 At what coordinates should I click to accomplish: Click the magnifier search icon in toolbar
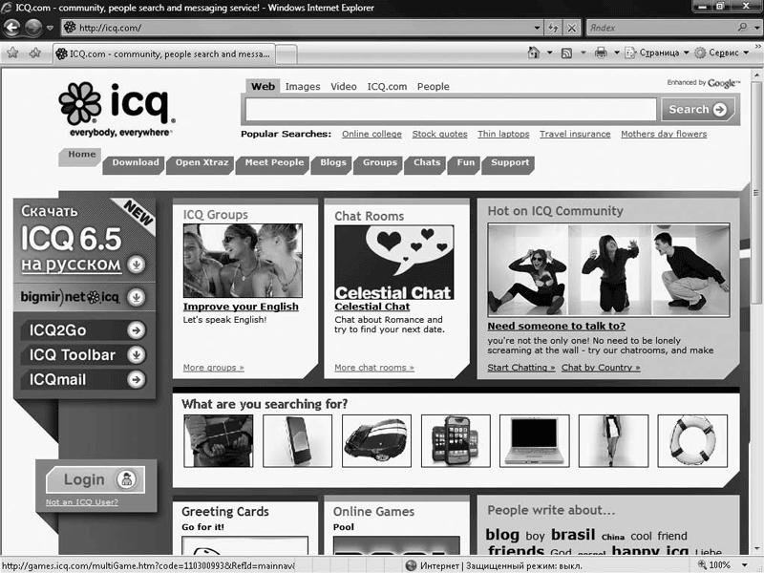742,28
